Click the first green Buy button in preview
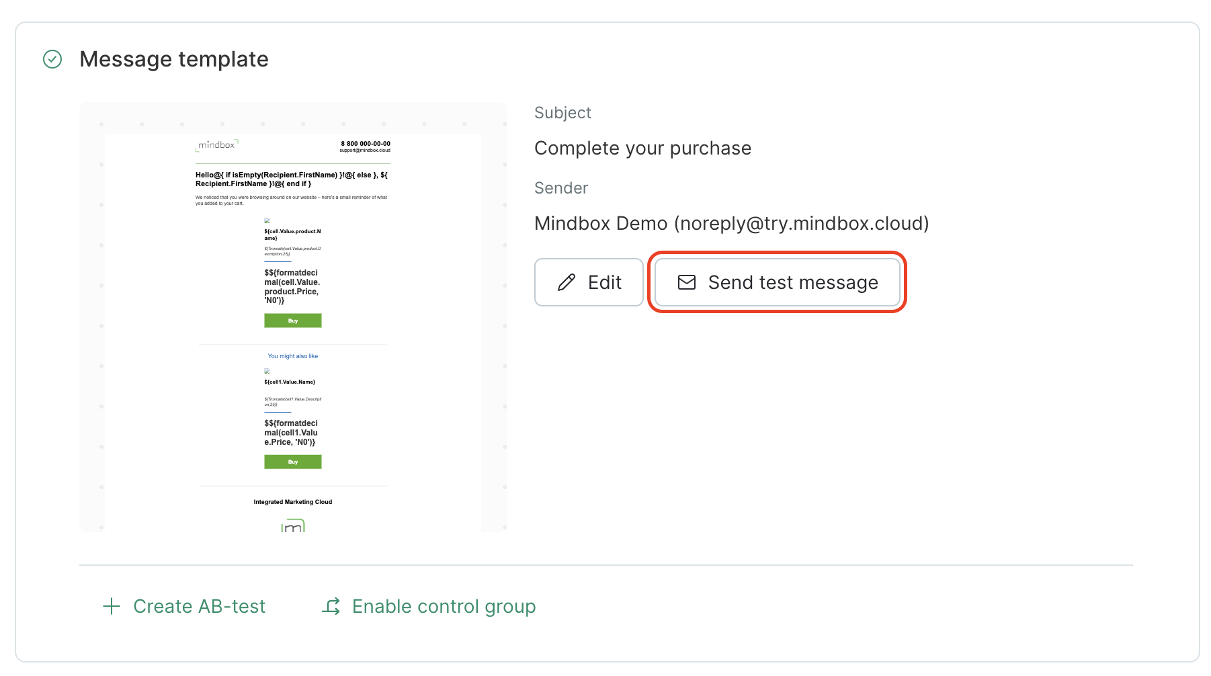This screenshot has width=1211, height=676. click(x=293, y=321)
